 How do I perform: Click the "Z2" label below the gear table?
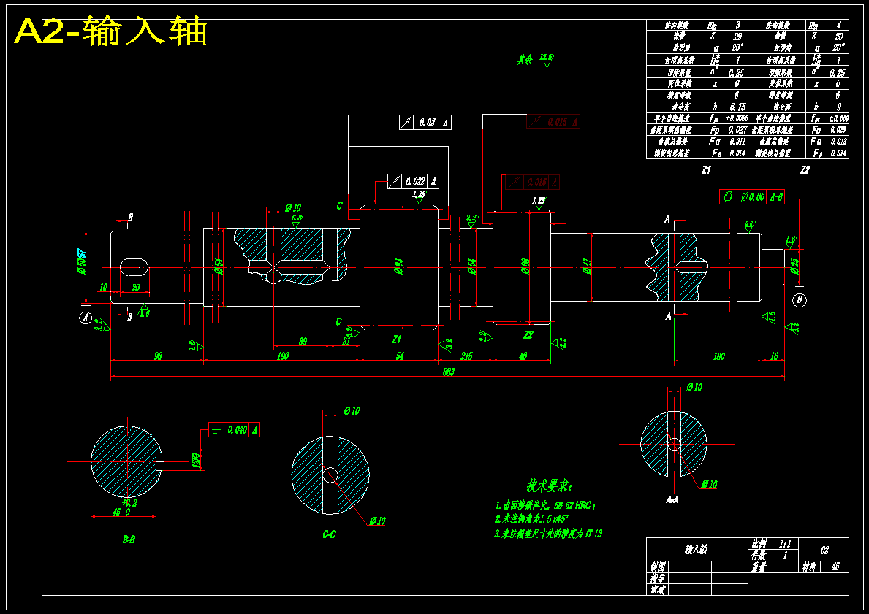click(x=805, y=170)
